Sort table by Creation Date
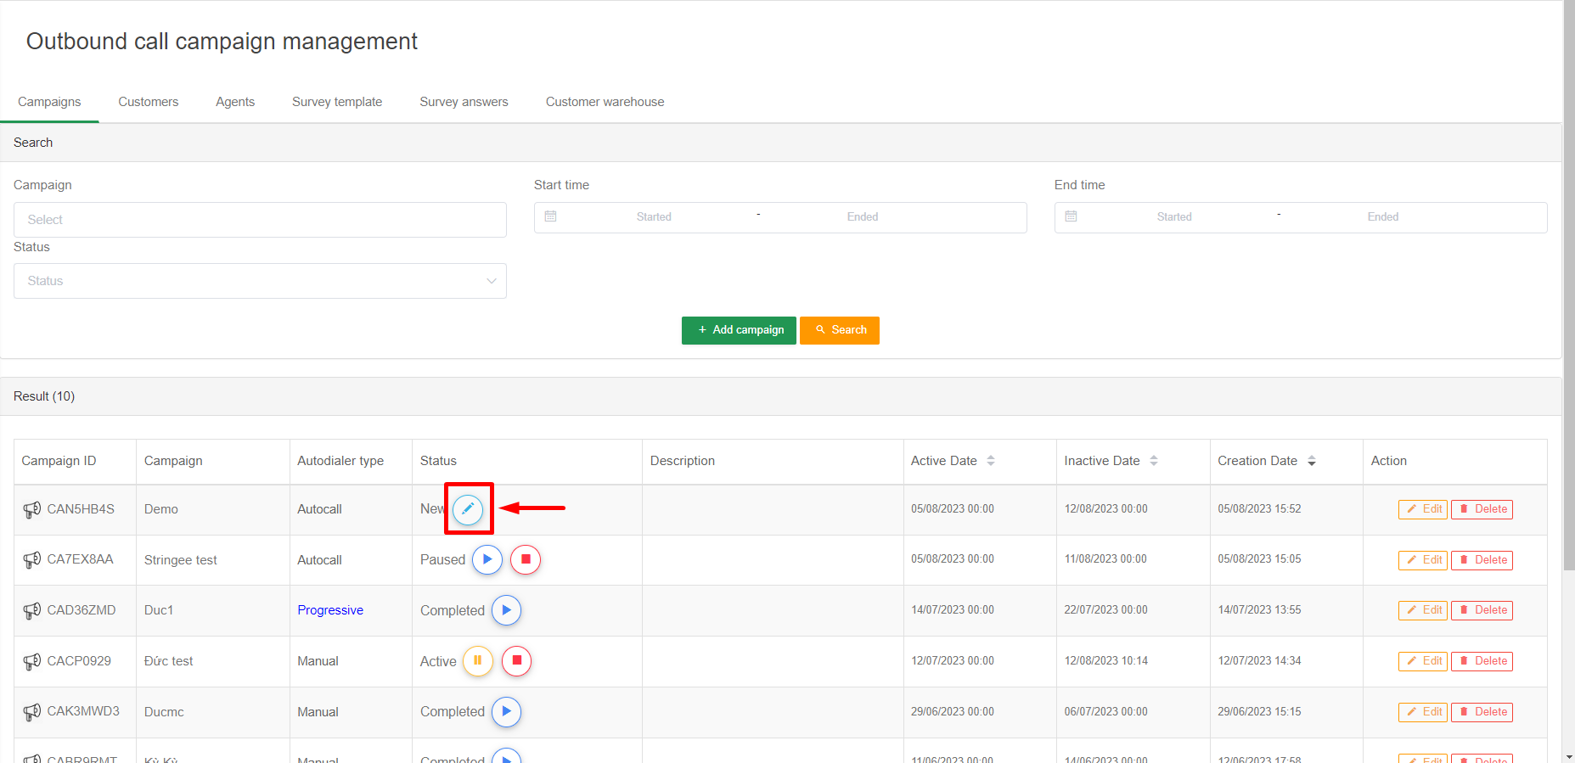Viewport: 1575px width, 763px height. [1311, 461]
